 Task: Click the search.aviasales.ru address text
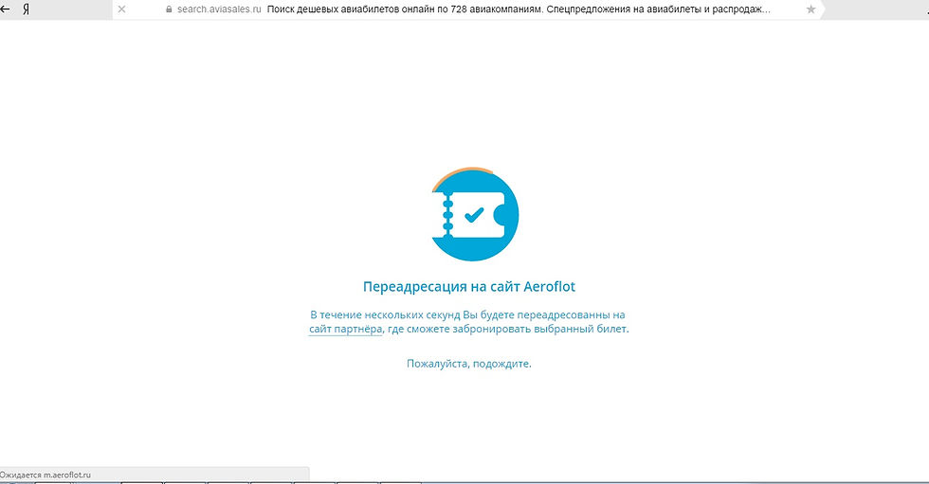219,9
